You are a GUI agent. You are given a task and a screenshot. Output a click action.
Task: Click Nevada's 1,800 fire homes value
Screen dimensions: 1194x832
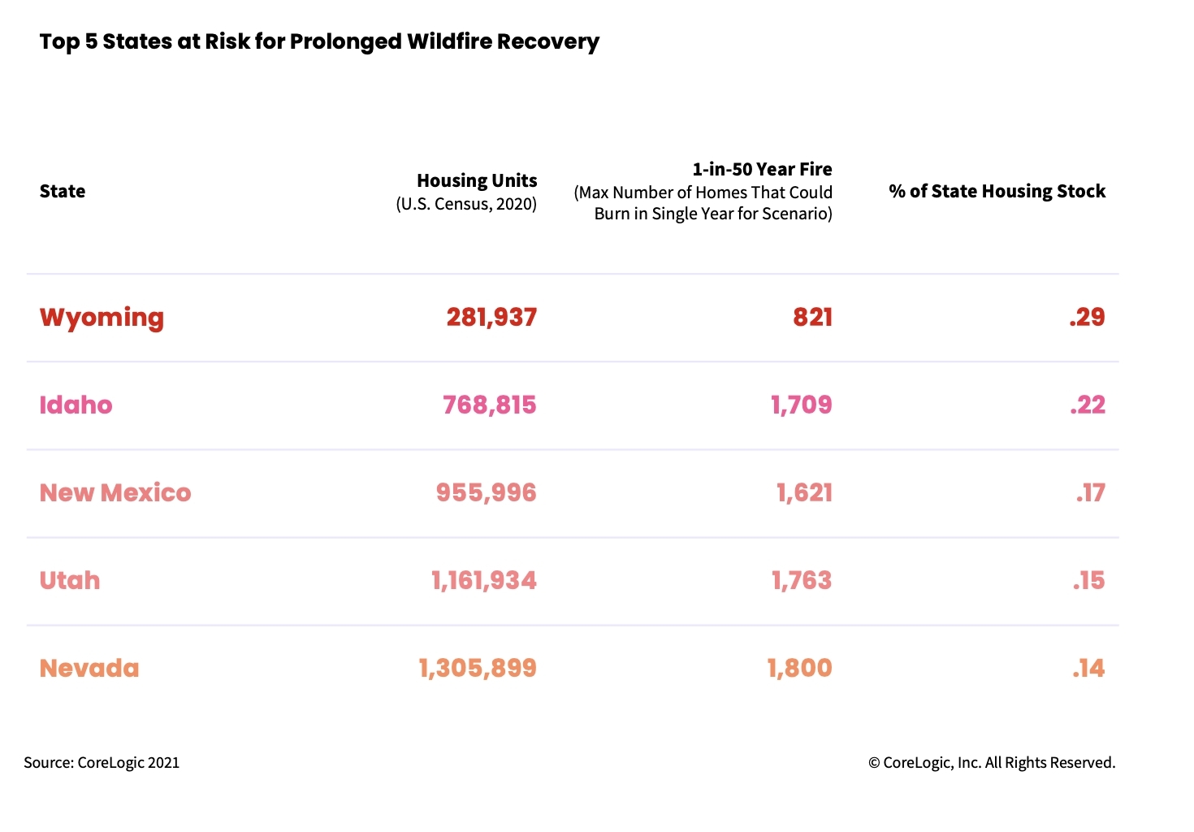pyautogui.click(x=799, y=668)
